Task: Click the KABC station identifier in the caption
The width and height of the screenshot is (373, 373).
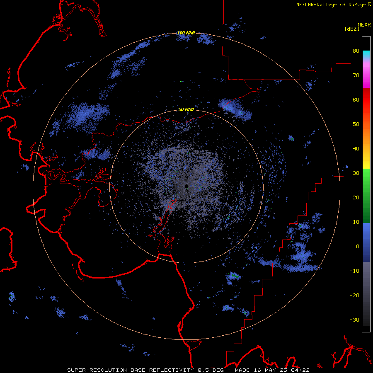Action: (x=243, y=370)
